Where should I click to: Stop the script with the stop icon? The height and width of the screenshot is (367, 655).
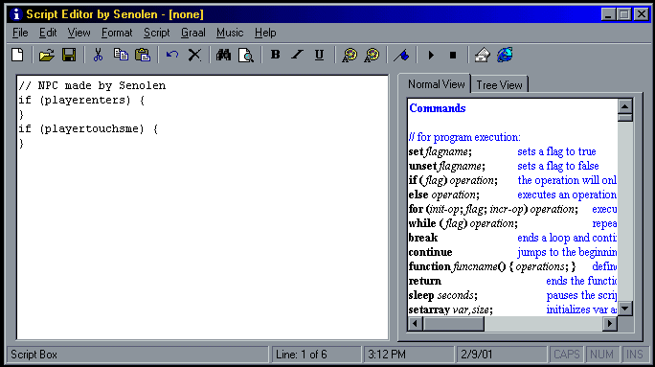pos(453,55)
